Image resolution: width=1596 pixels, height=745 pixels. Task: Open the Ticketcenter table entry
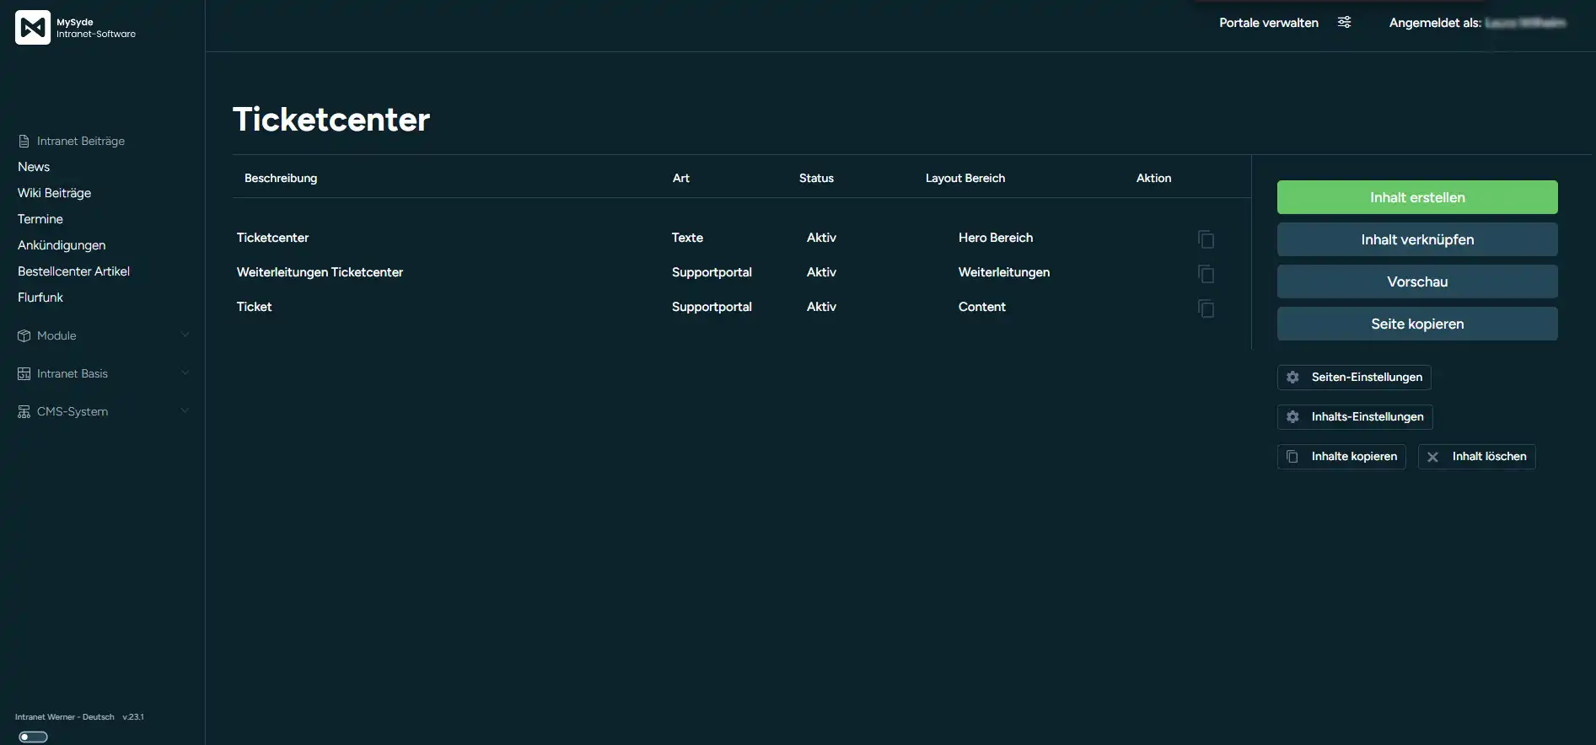tap(272, 238)
